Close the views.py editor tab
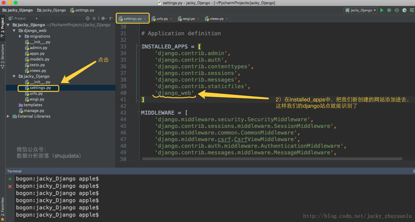The image size is (415, 222). 227,19
